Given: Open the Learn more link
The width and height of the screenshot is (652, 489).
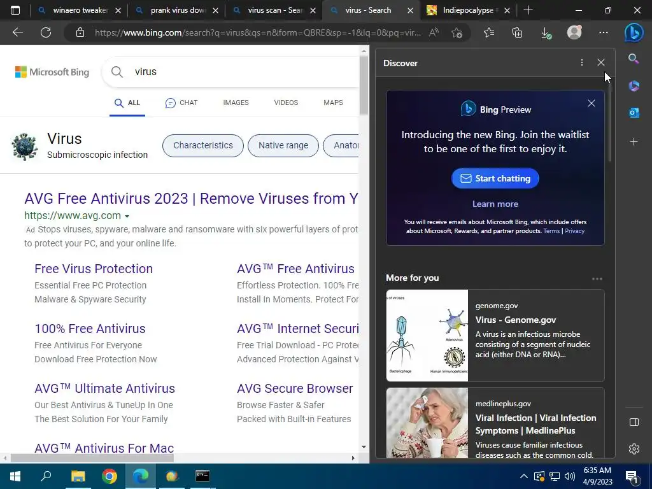Looking at the screenshot, I should [495, 204].
